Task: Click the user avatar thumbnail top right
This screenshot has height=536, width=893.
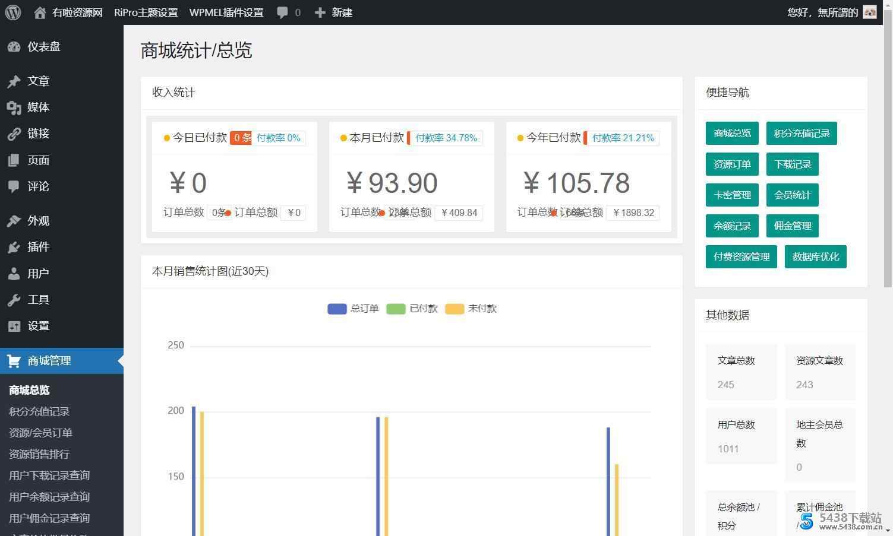Action: point(870,12)
